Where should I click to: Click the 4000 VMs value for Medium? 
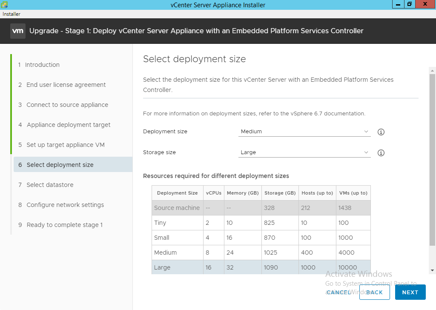click(347, 253)
